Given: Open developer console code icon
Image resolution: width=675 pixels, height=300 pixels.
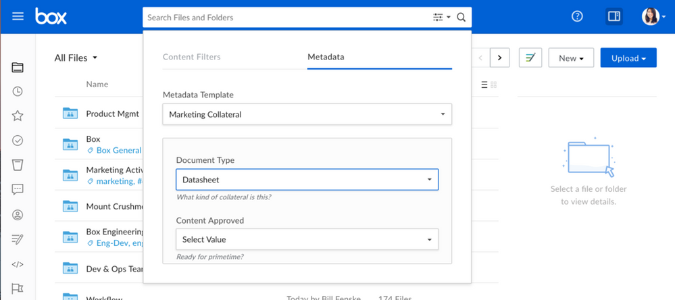Looking at the screenshot, I should 18,264.
